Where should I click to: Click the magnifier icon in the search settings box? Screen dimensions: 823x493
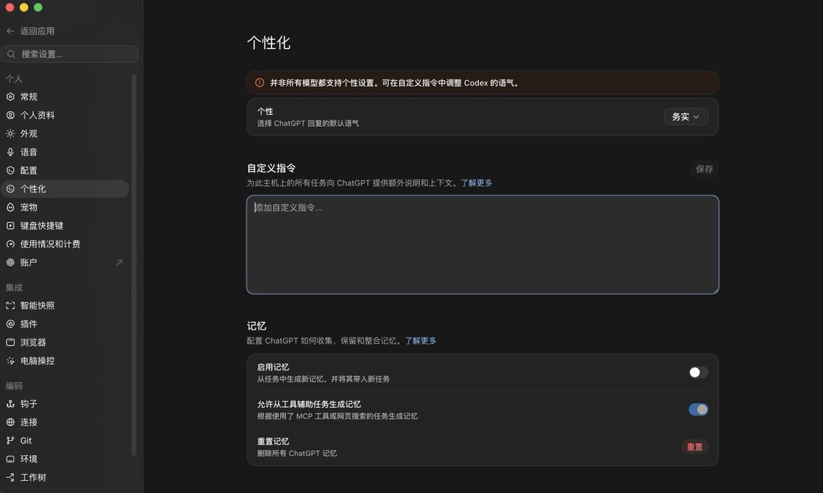[x=12, y=54]
